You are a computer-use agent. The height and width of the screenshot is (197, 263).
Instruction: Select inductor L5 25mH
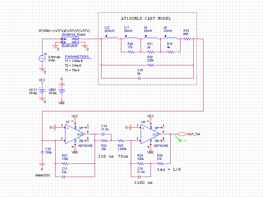(151, 37)
